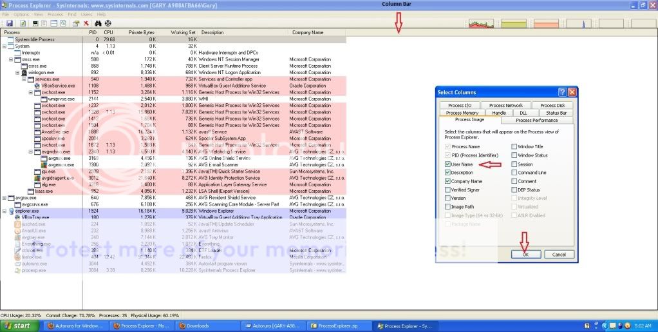Click the red X Kill Process icon
Screen dimensions: 658x332
[x=86, y=24]
